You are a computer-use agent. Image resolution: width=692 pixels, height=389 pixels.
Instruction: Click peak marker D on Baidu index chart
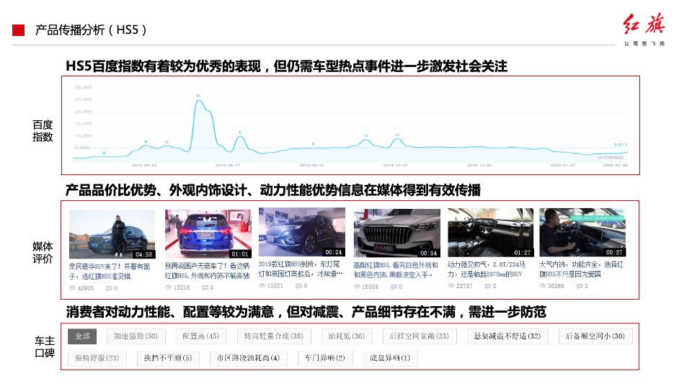click(198, 96)
